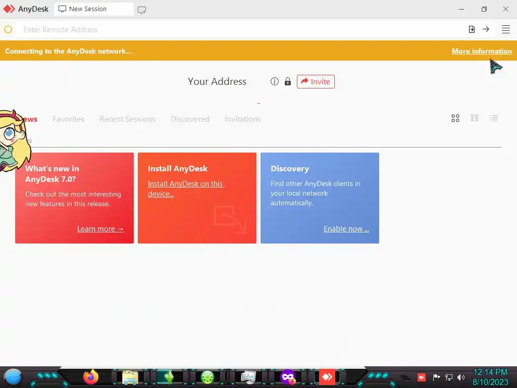Open a new session tab with the plus monitor icon

[x=142, y=10]
